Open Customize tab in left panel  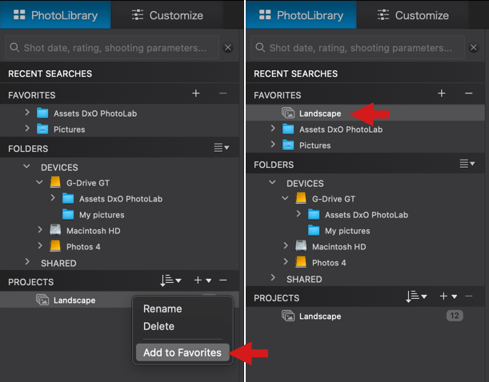167,15
